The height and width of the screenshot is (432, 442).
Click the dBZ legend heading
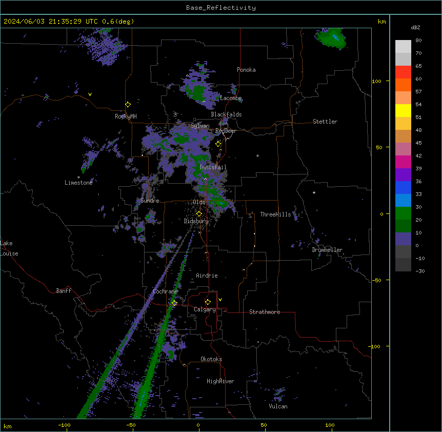pos(415,28)
